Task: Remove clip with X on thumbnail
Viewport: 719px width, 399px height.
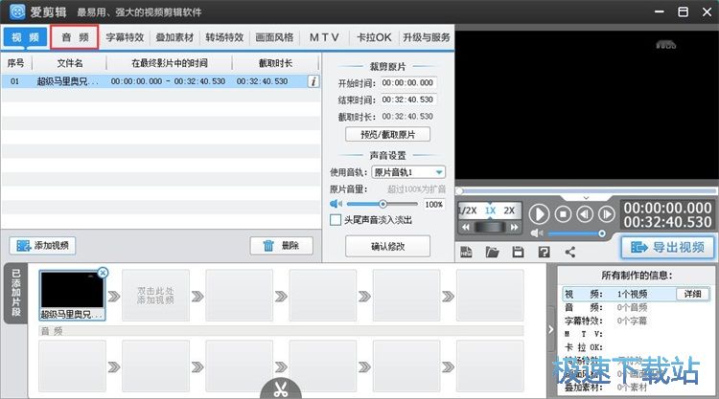Action: pos(103,273)
